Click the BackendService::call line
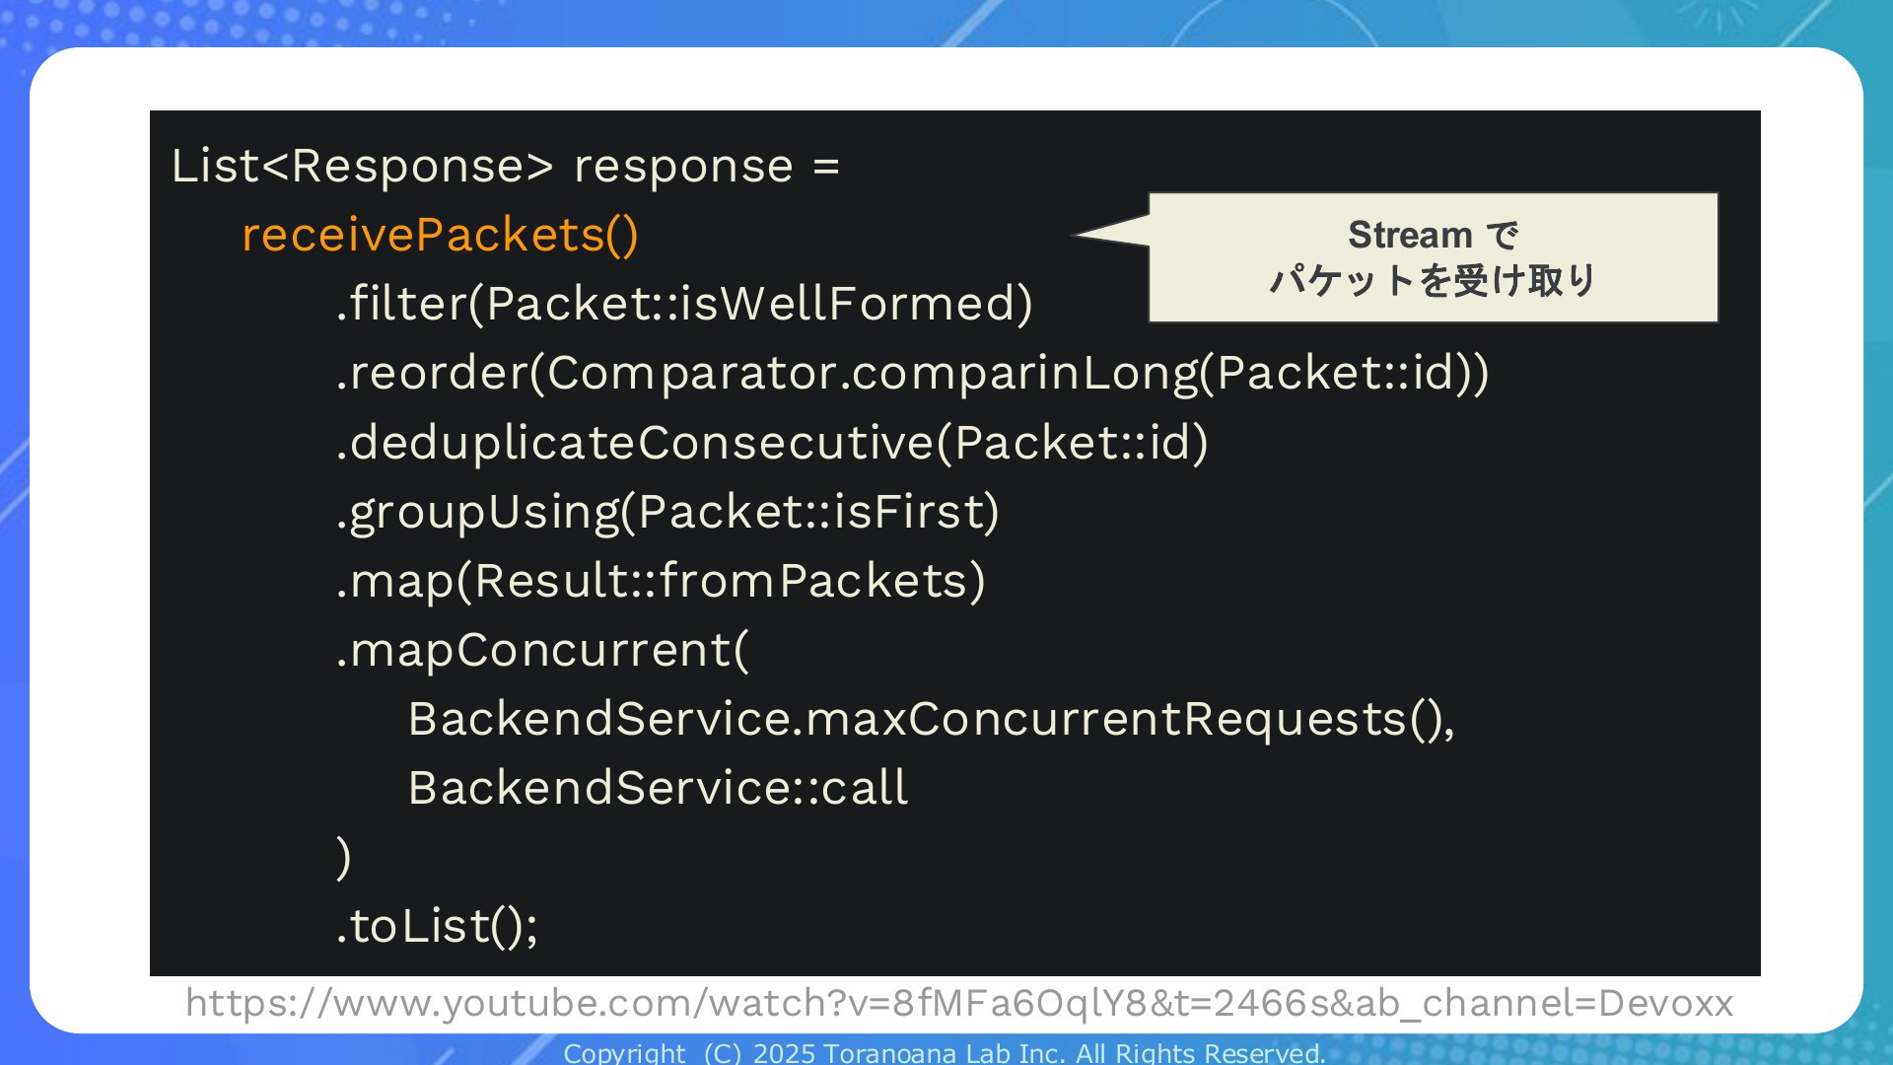The image size is (1893, 1065). (x=658, y=788)
